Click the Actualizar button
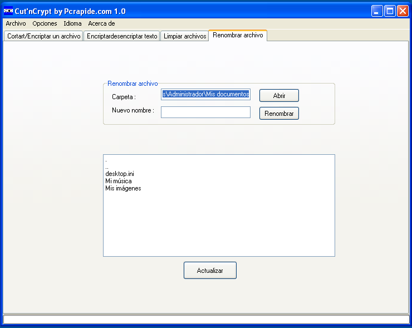 (x=210, y=270)
